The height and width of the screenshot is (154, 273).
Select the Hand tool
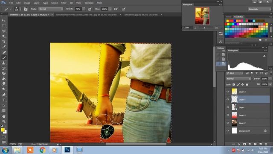point(4,116)
